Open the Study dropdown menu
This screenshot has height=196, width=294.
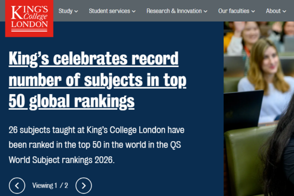68,11
